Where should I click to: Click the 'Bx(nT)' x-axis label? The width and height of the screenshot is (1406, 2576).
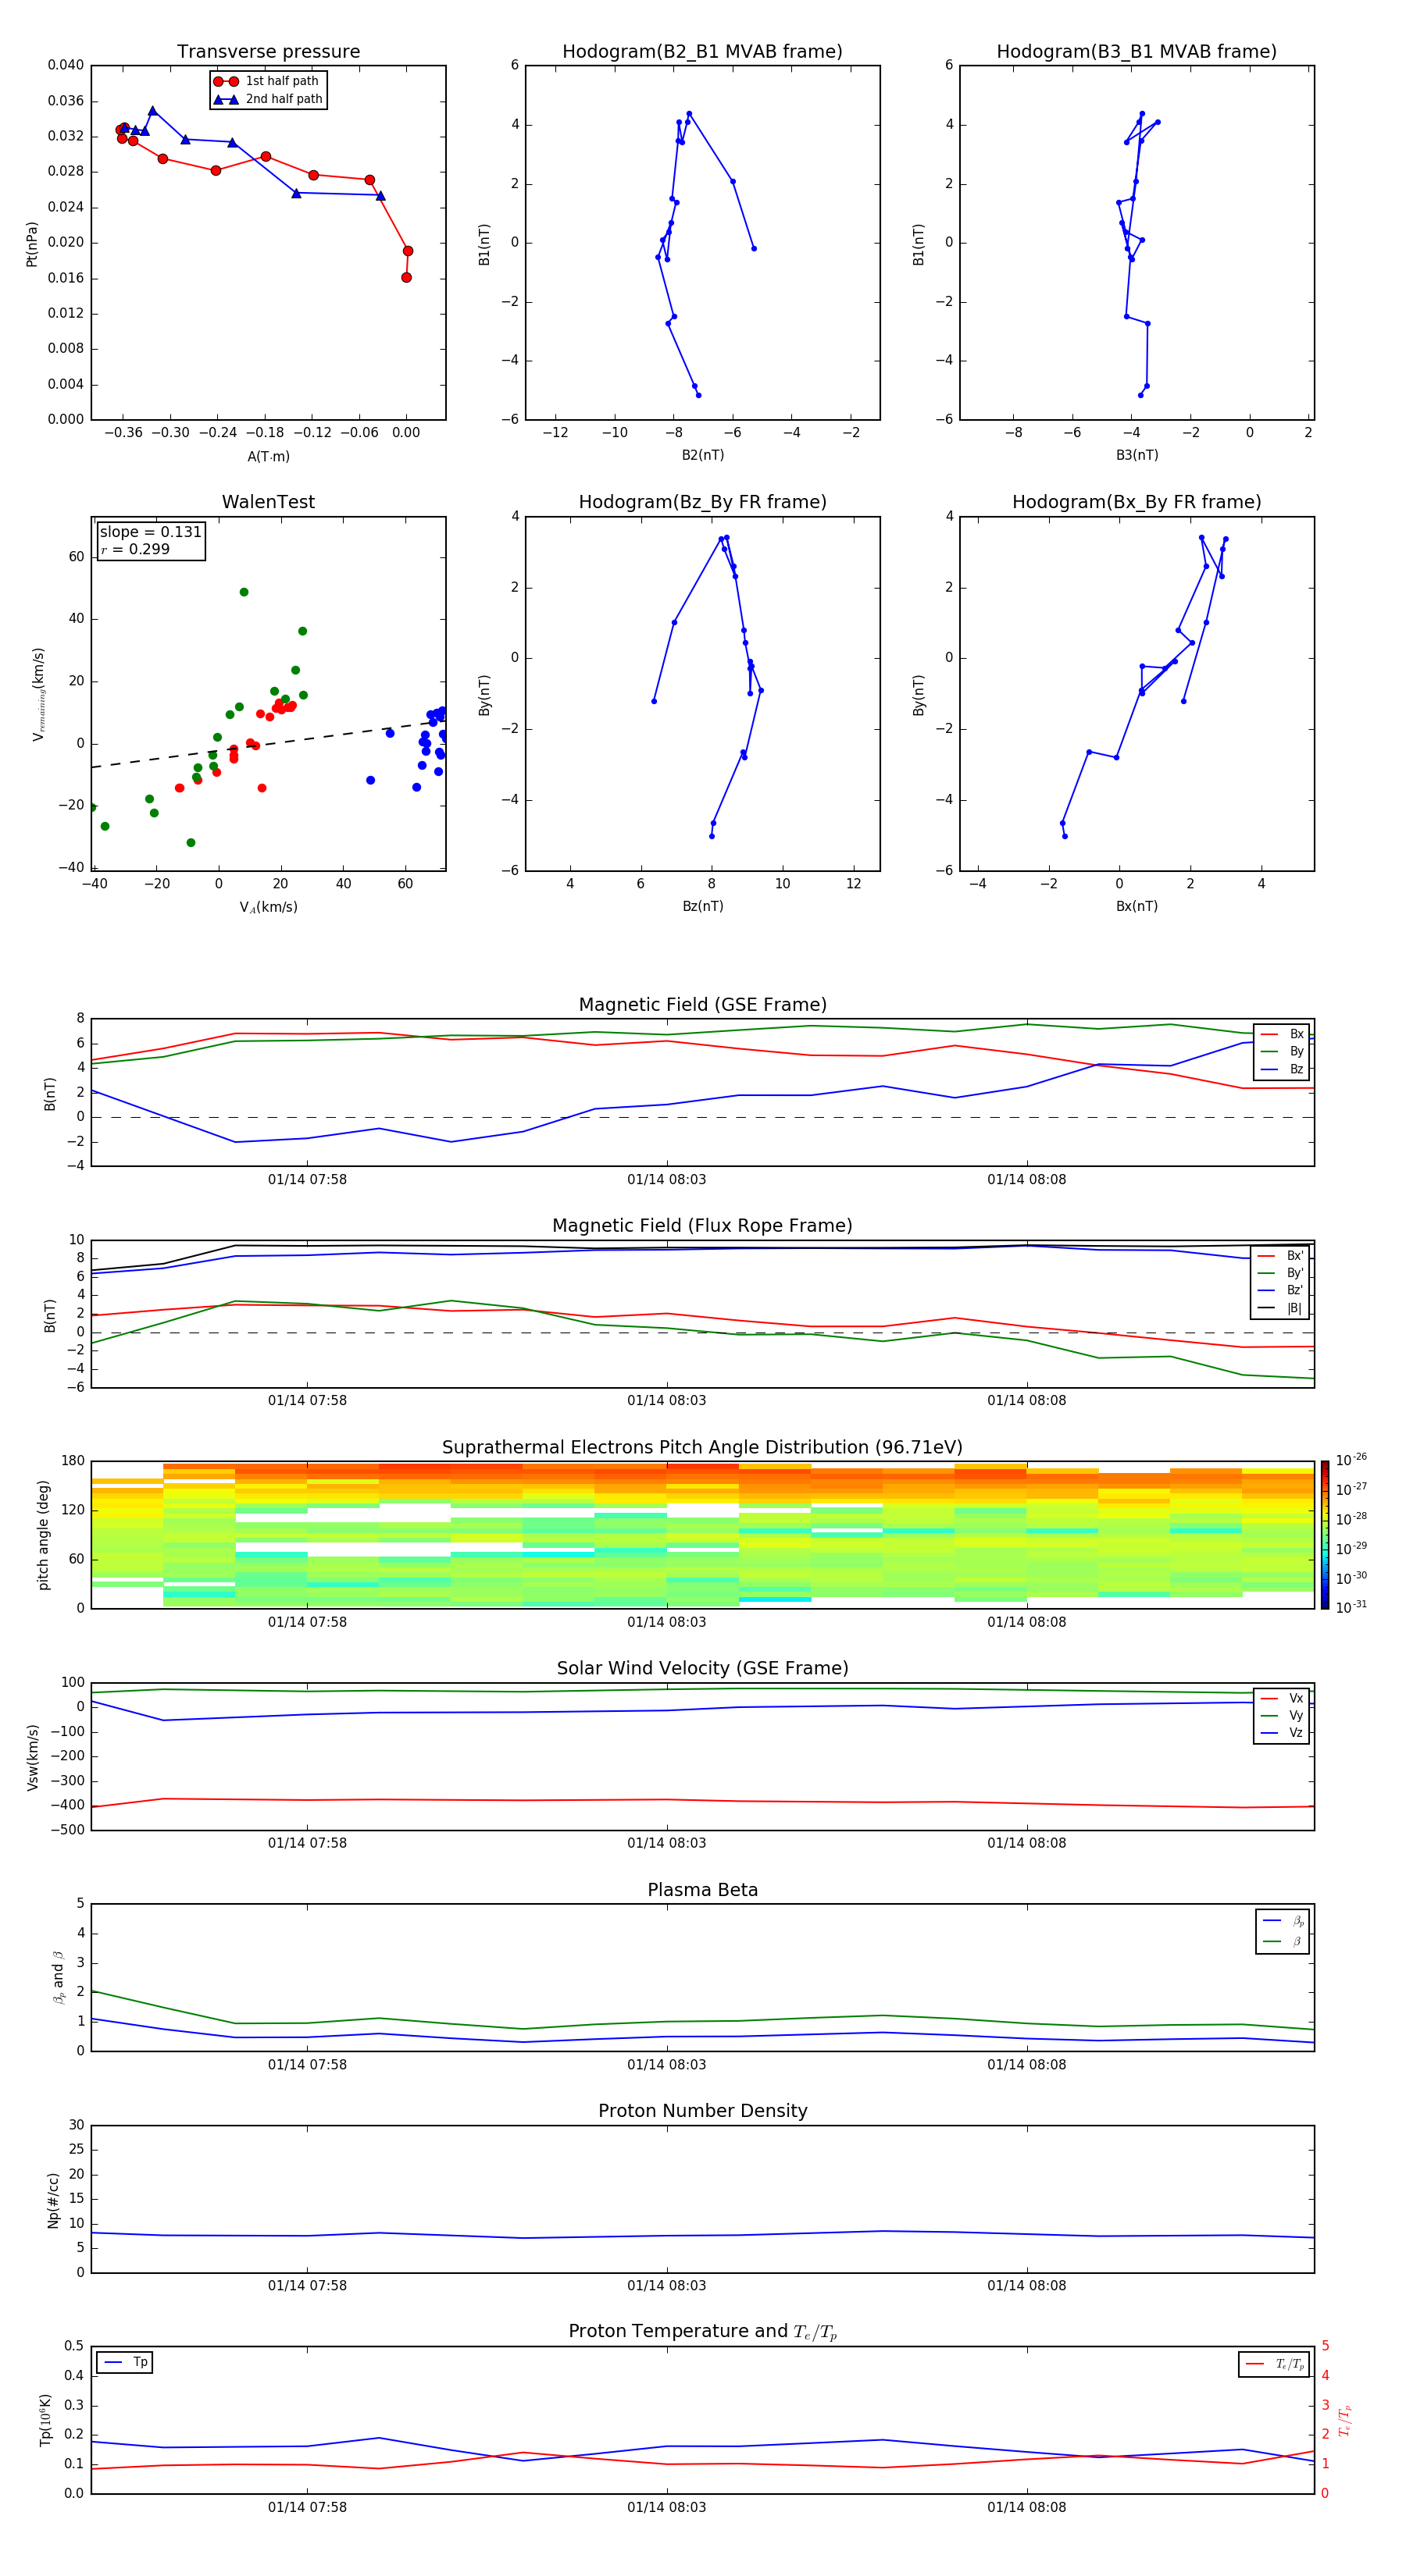click(1137, 906)
